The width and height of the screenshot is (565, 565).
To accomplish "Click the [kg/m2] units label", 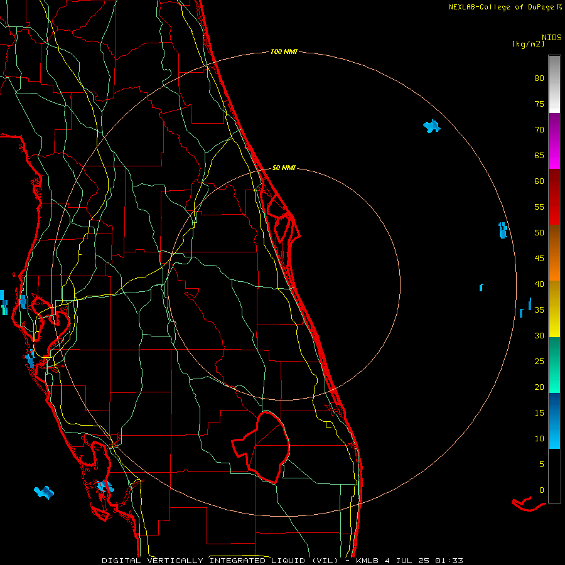I will point(528,44).
